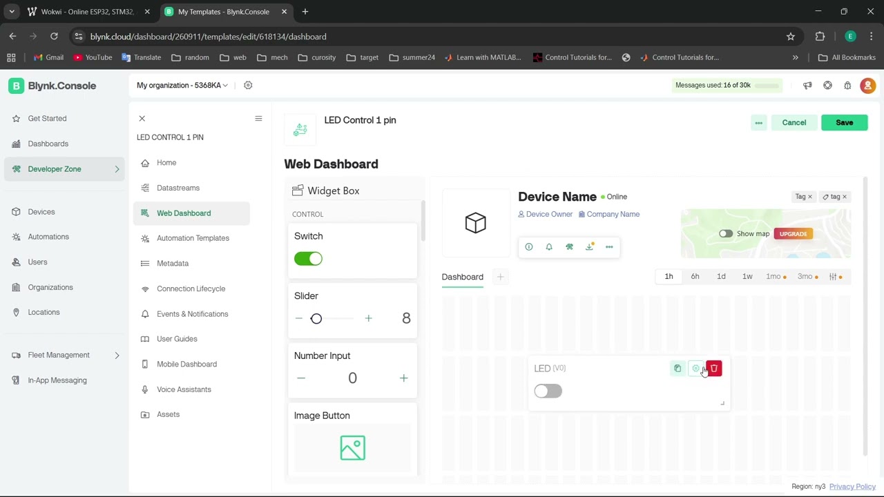Image resolution: width=884 pixels, height=497 pixels.
Task: Click the UPGRADE button on map
Action: pos(793,234)
